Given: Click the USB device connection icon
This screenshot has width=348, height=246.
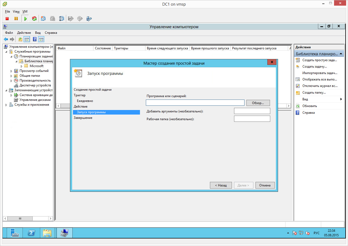Looking at the screenshot, I should point(89,19).
